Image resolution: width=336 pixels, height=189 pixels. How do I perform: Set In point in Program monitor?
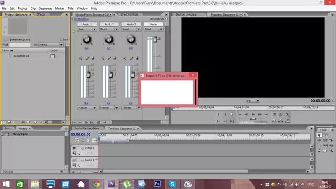coord(218,114)
